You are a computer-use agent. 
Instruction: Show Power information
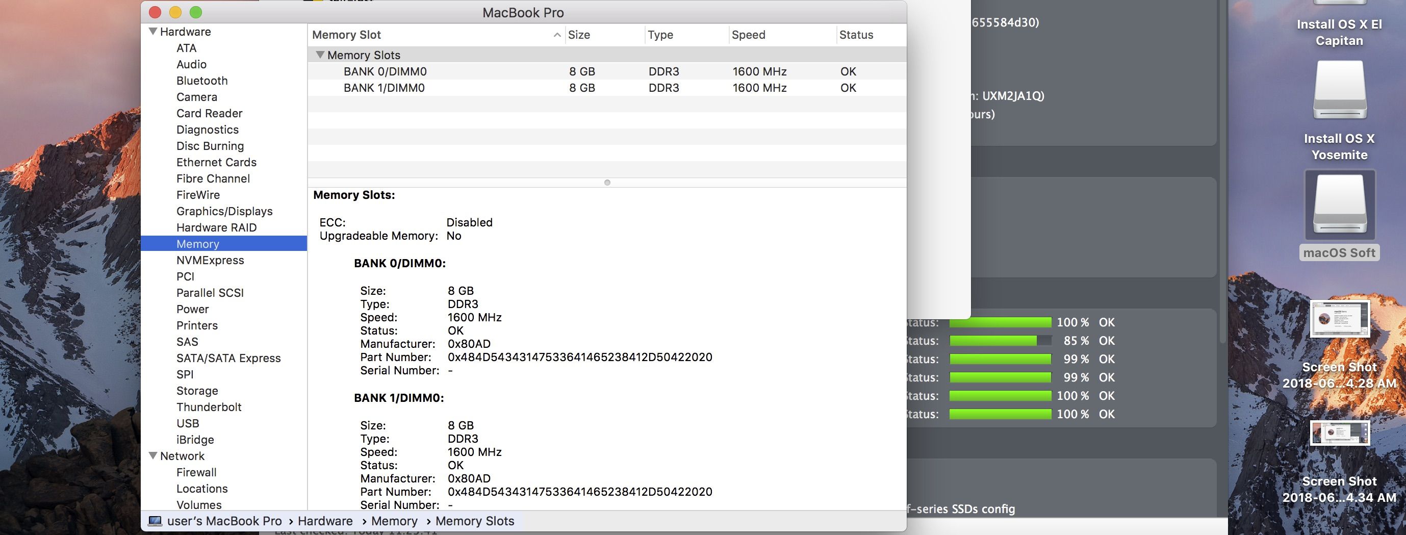pyautogui.click(x=193, y=310)
